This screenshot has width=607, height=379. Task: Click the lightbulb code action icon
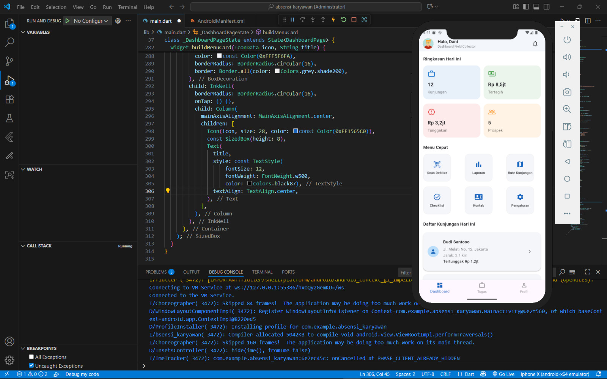168,191
